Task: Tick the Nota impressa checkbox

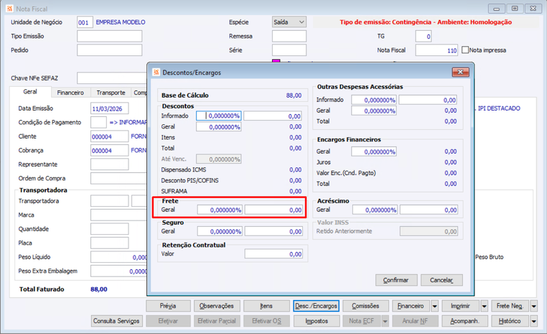Action: pos(465,50)
